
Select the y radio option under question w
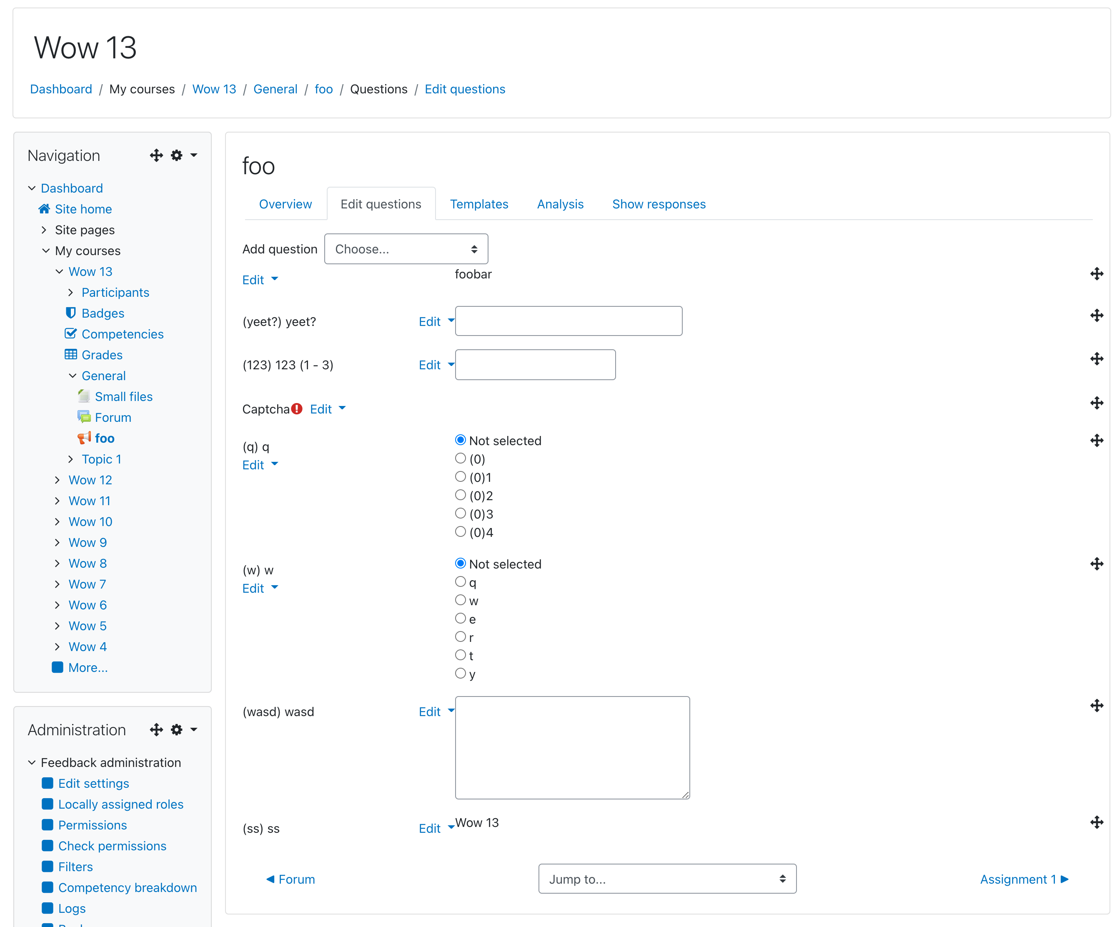(460, 674)
